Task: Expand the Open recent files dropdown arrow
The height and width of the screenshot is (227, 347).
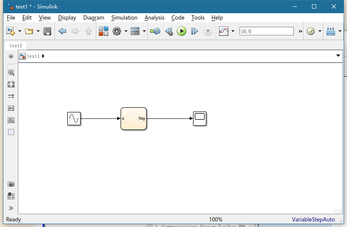Action: click(x=38, y=31)
